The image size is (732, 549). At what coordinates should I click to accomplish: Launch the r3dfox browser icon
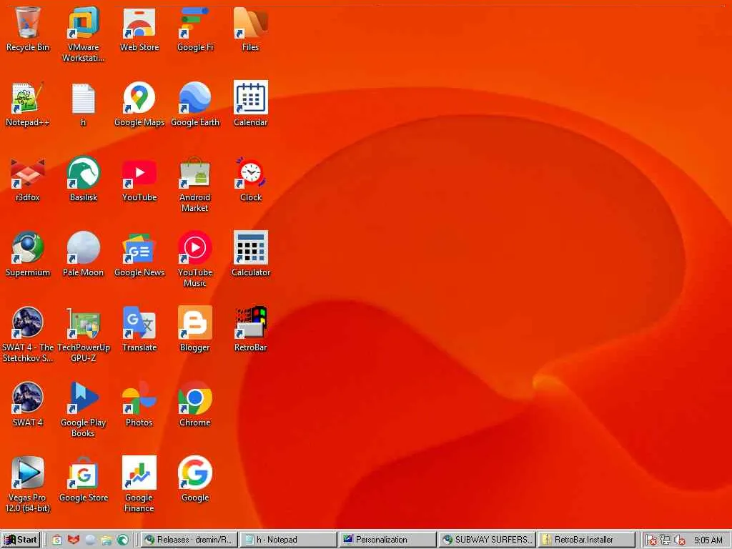pos(28,179)
